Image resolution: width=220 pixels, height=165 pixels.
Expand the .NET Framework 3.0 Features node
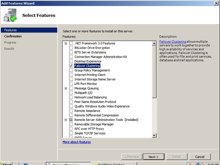click(66, 43)
